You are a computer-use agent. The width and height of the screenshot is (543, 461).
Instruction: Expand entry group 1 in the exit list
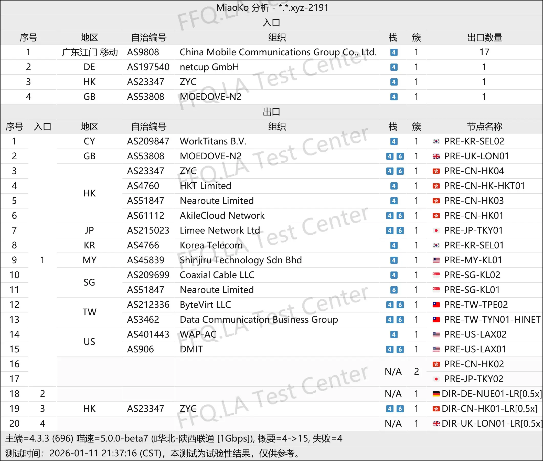click(42, 260)
